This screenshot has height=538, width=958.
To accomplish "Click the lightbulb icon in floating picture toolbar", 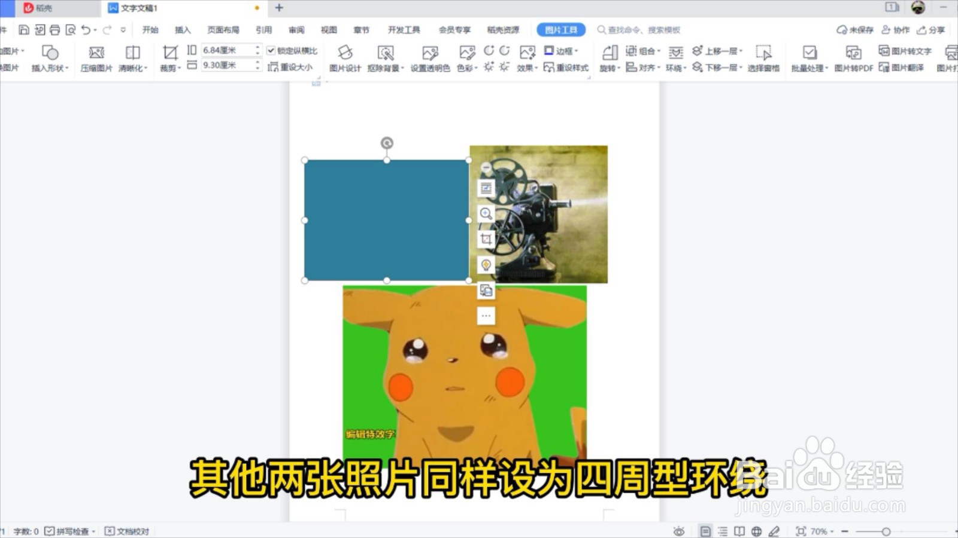I will pos(486,265).
